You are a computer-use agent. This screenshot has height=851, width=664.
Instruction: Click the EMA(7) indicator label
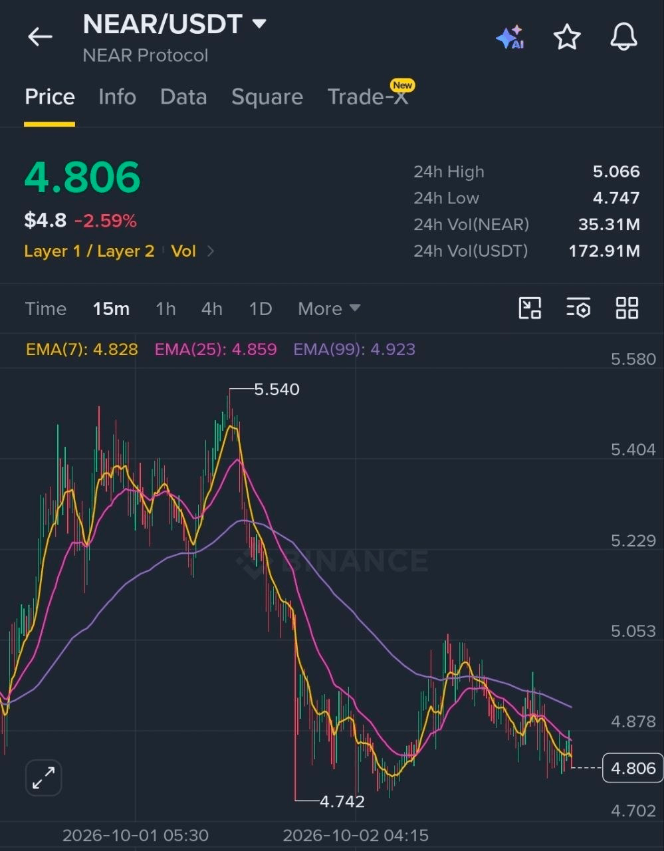(82, 349)
